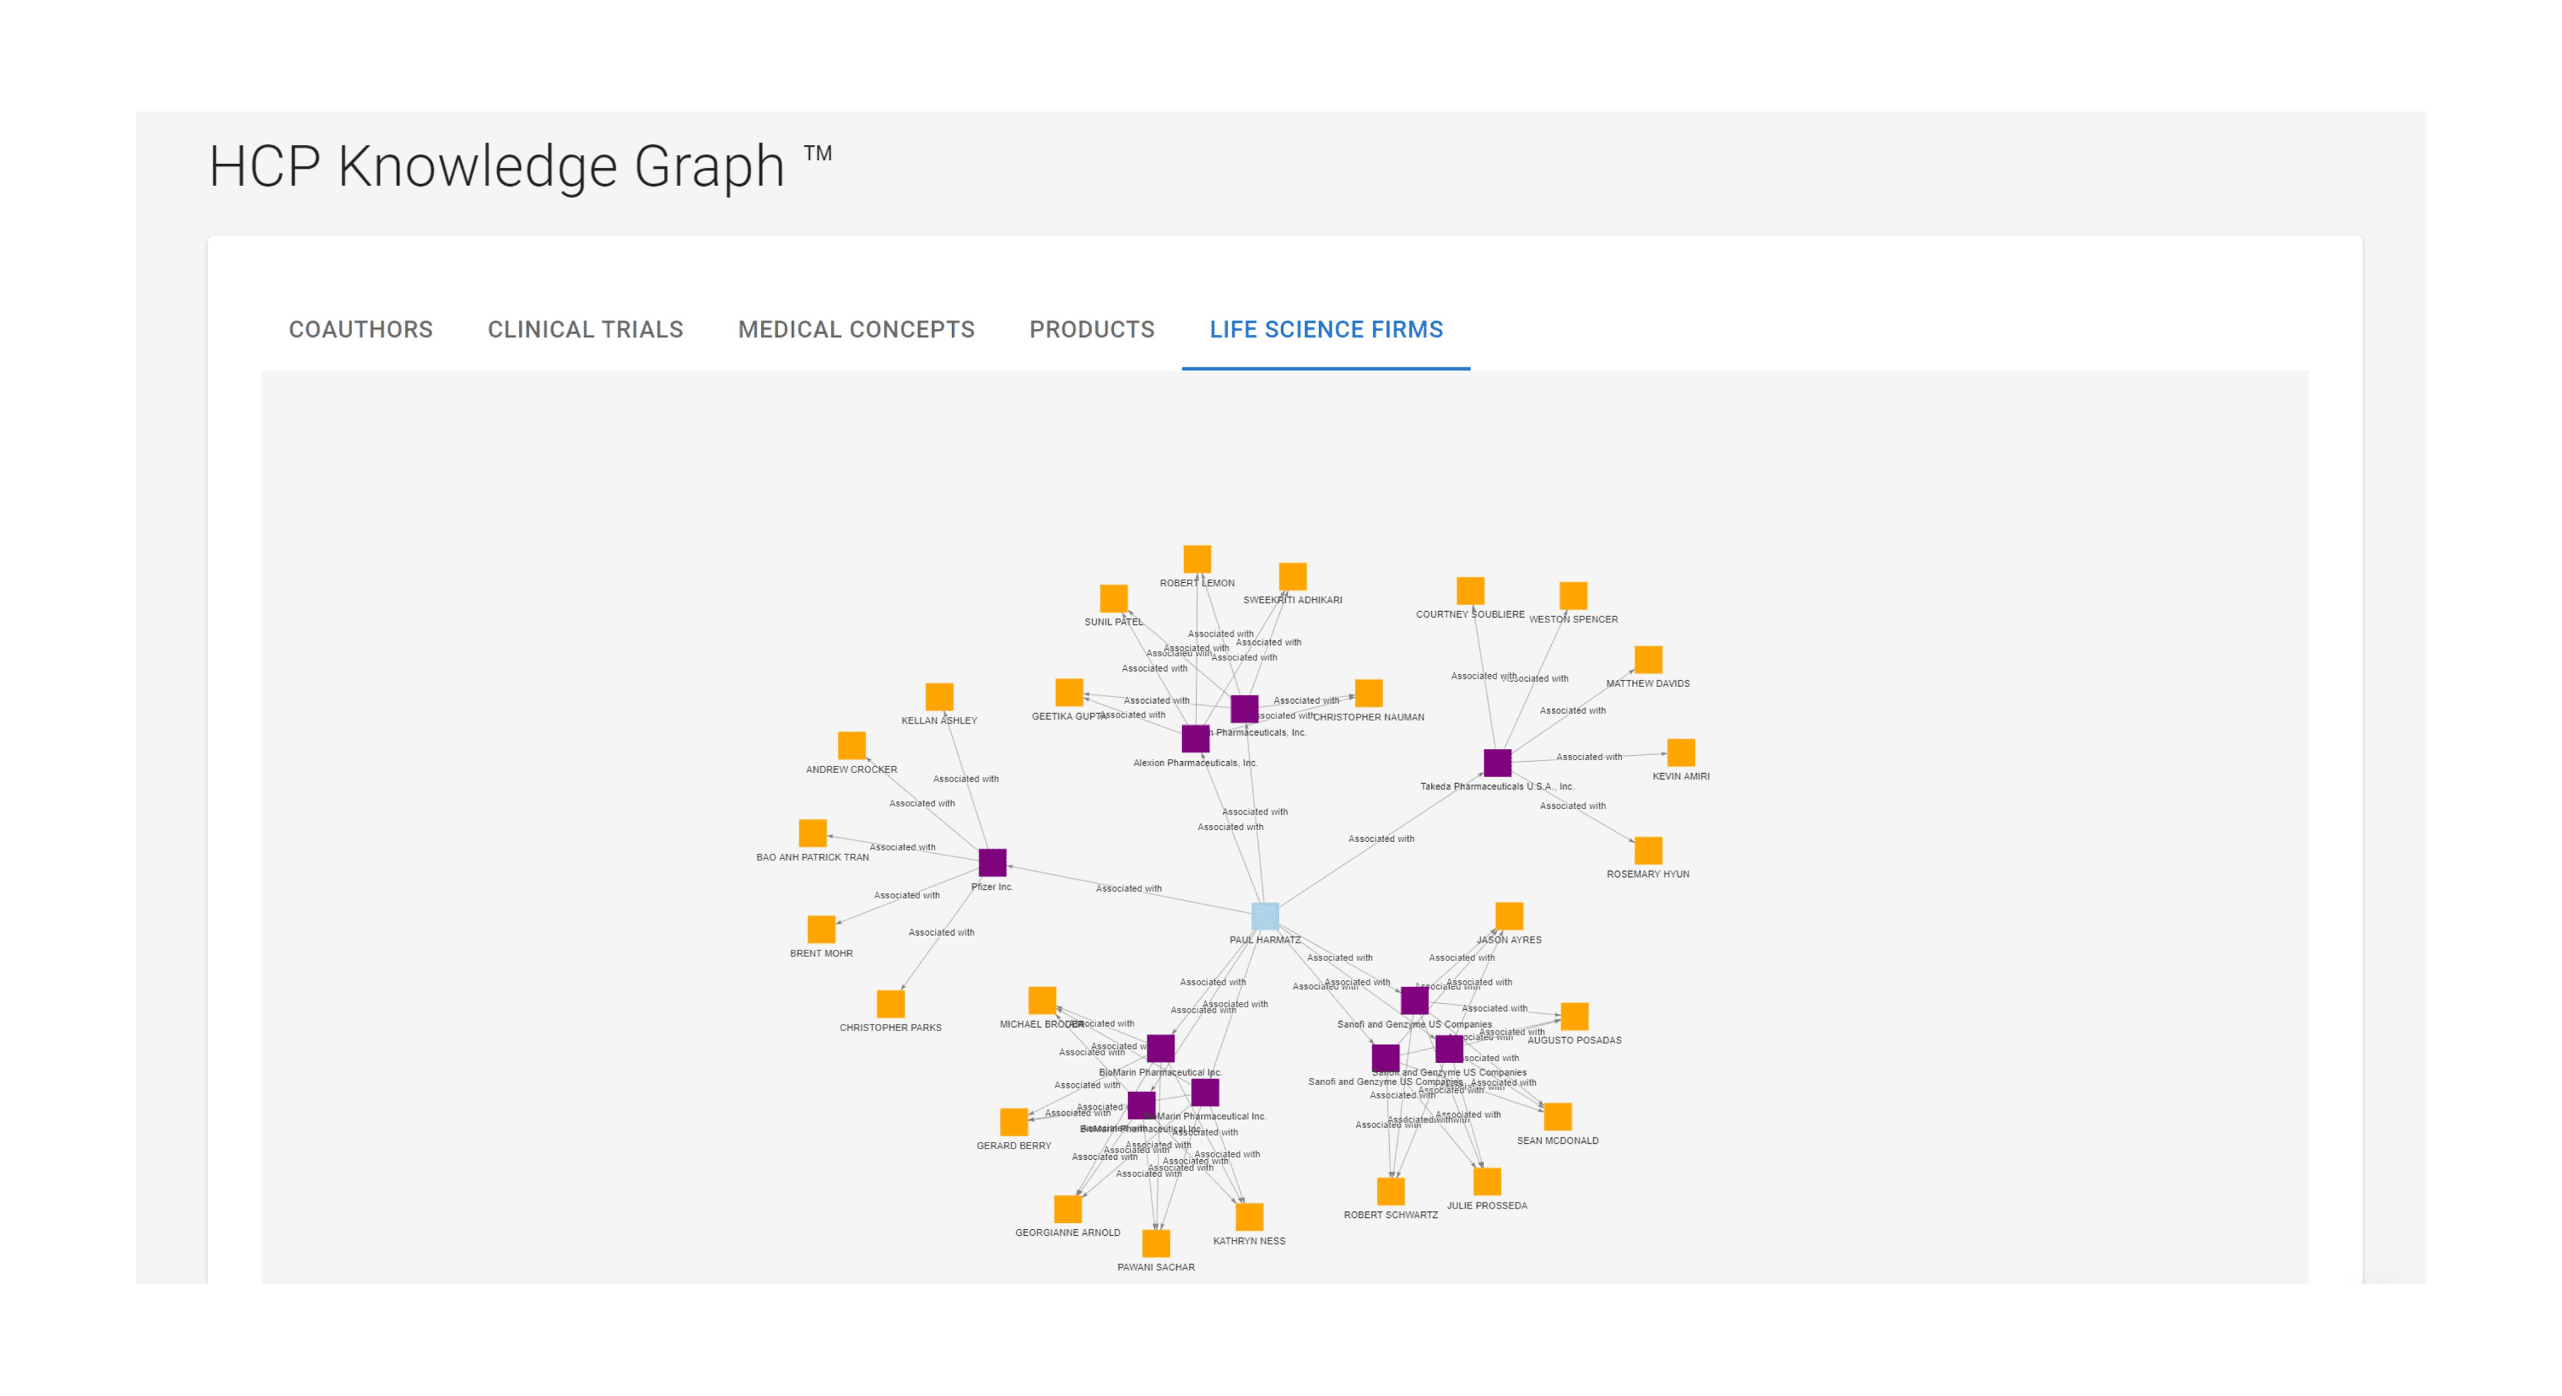
Task: Select the Takeda Pharmaceuticals purple node
Action: coord(1497,762)
